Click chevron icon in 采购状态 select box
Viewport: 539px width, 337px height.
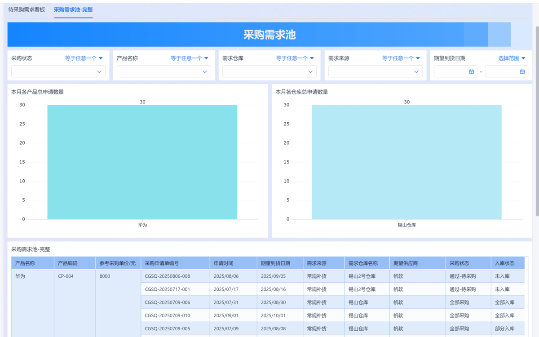[x=99, y=71]
